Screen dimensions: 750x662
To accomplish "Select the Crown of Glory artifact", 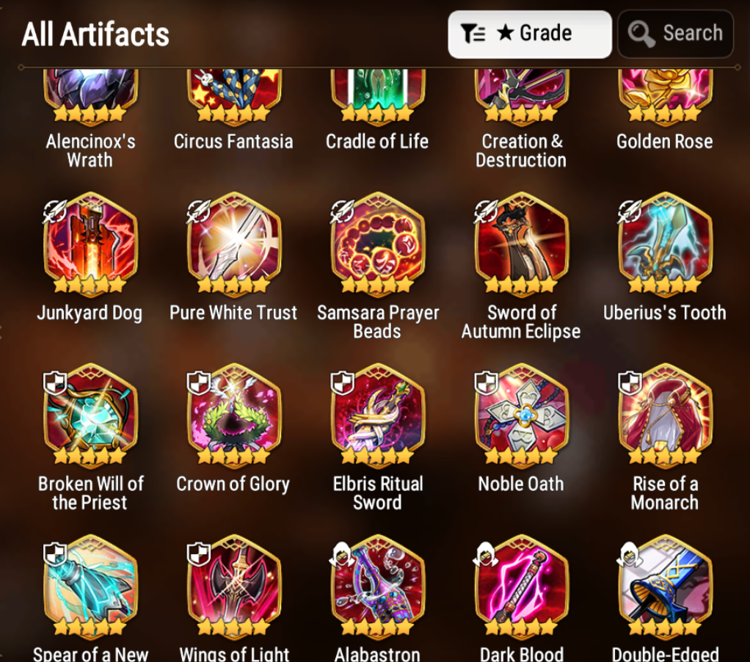I will pos(234,414).
